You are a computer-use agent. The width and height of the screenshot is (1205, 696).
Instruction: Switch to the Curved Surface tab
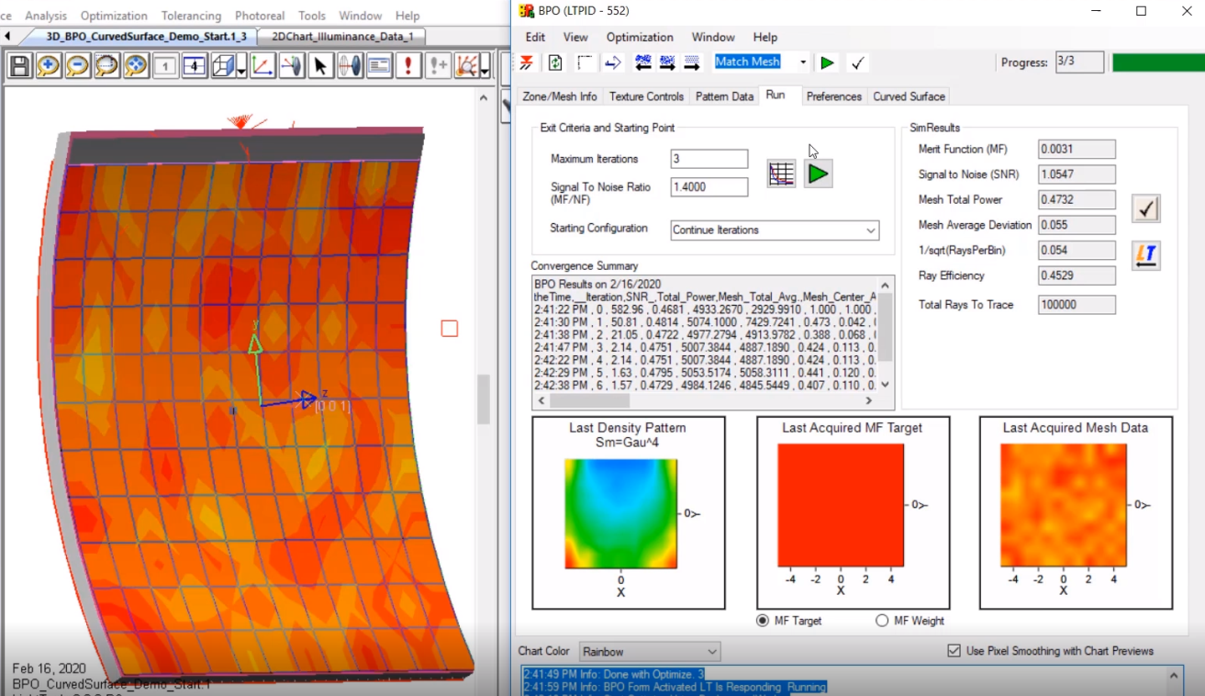tap(909, 96)
